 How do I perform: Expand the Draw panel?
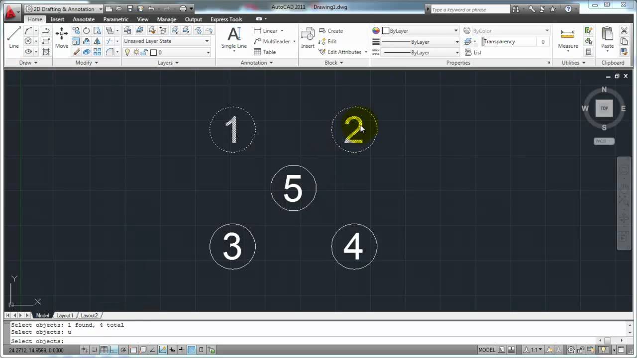[x=28, y=63]
